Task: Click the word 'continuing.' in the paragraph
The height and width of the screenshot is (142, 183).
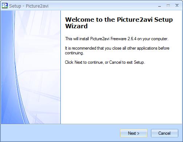Action: pyautogui.click(x=75, y=53)
